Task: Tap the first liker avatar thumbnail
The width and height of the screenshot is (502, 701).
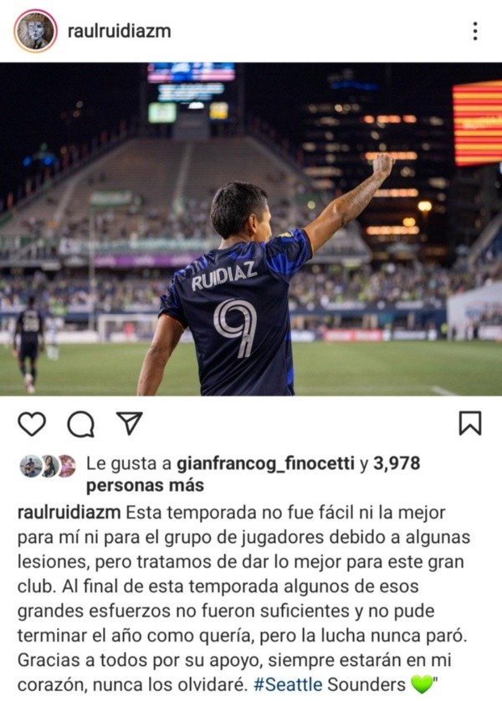Action: (31, 466)
